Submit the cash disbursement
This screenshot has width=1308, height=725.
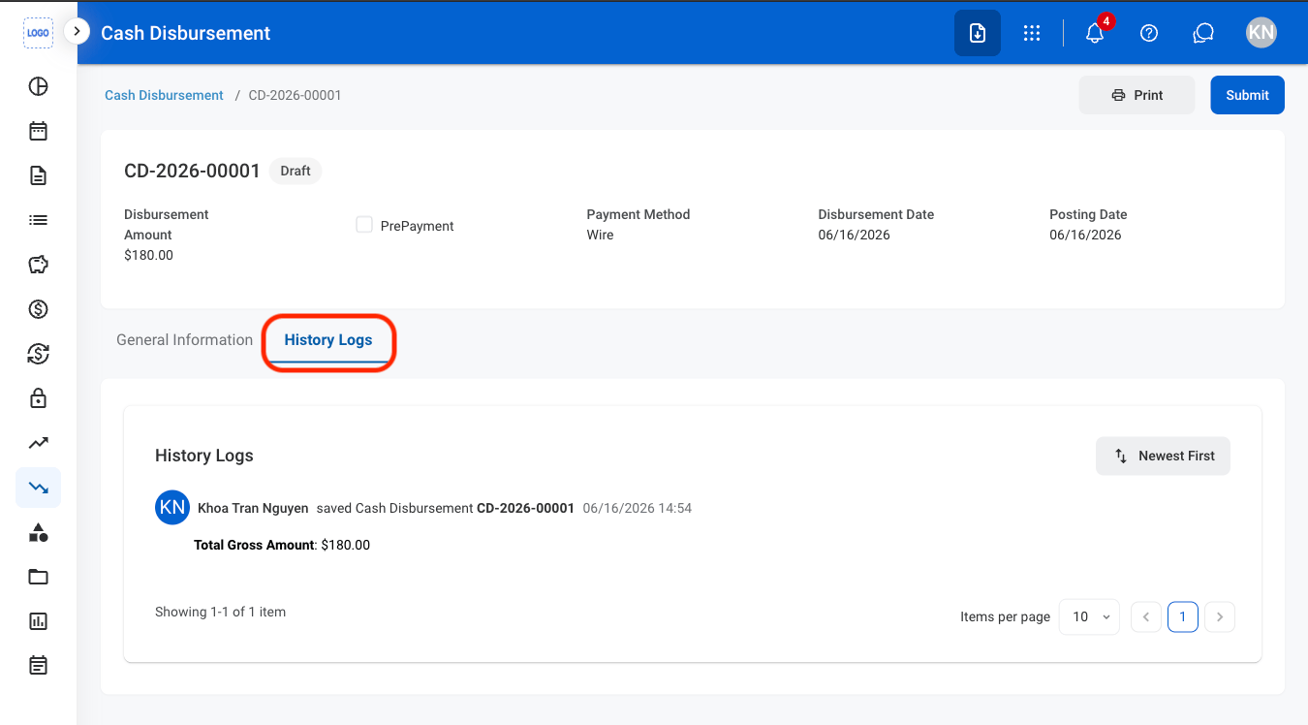pos(1248,95)
